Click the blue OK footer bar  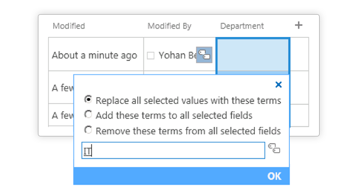pyautogui.click(x=182, y=176)
